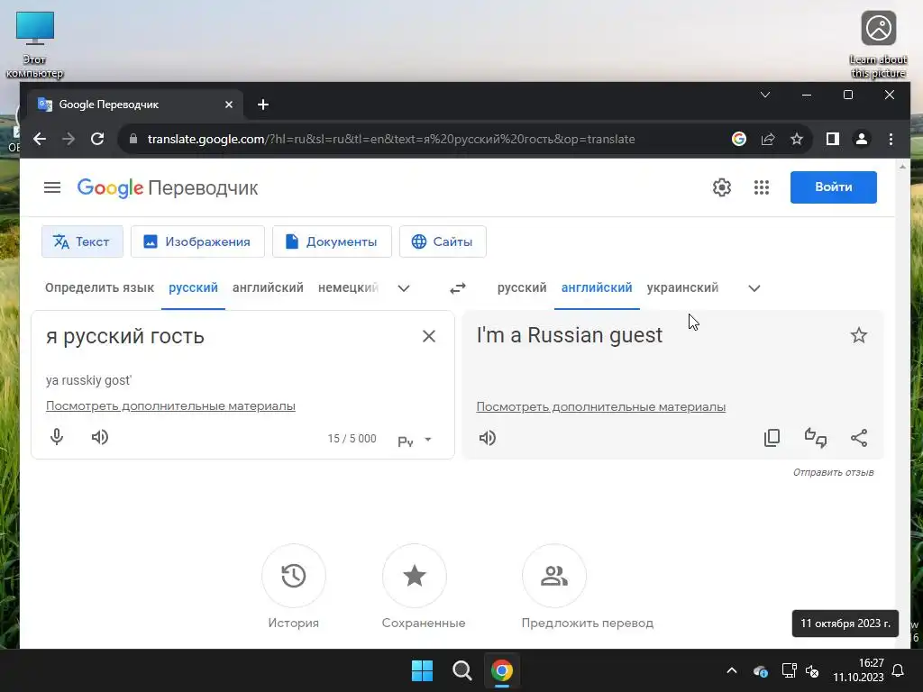The height and width of the screenshot is (692, 923).
Task: Select английский as source language
Action: click(x=268, y=287)
